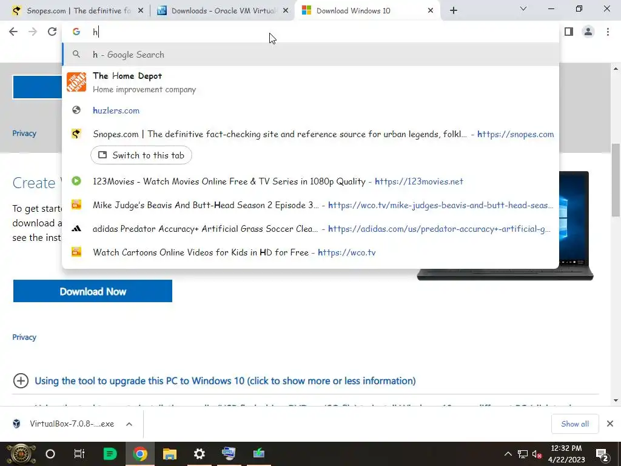Screen dimensions: 621x466
Task: Click the Switch to this tab button
Action: pyautogui.click(x=141, y=155)
